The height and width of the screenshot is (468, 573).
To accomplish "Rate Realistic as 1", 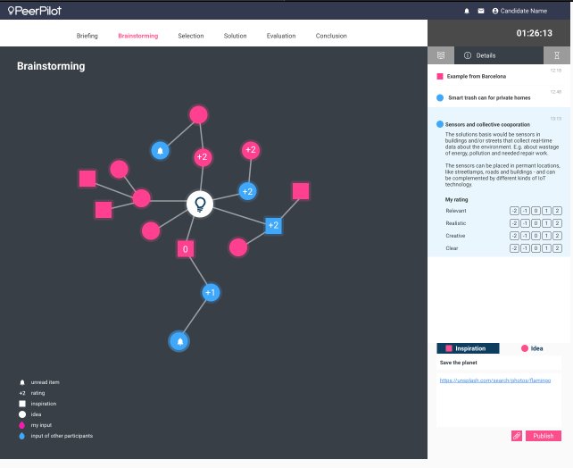I will point(546,223).
